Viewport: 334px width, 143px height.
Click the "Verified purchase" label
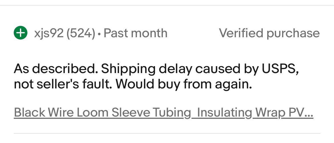tap(269, 33)
